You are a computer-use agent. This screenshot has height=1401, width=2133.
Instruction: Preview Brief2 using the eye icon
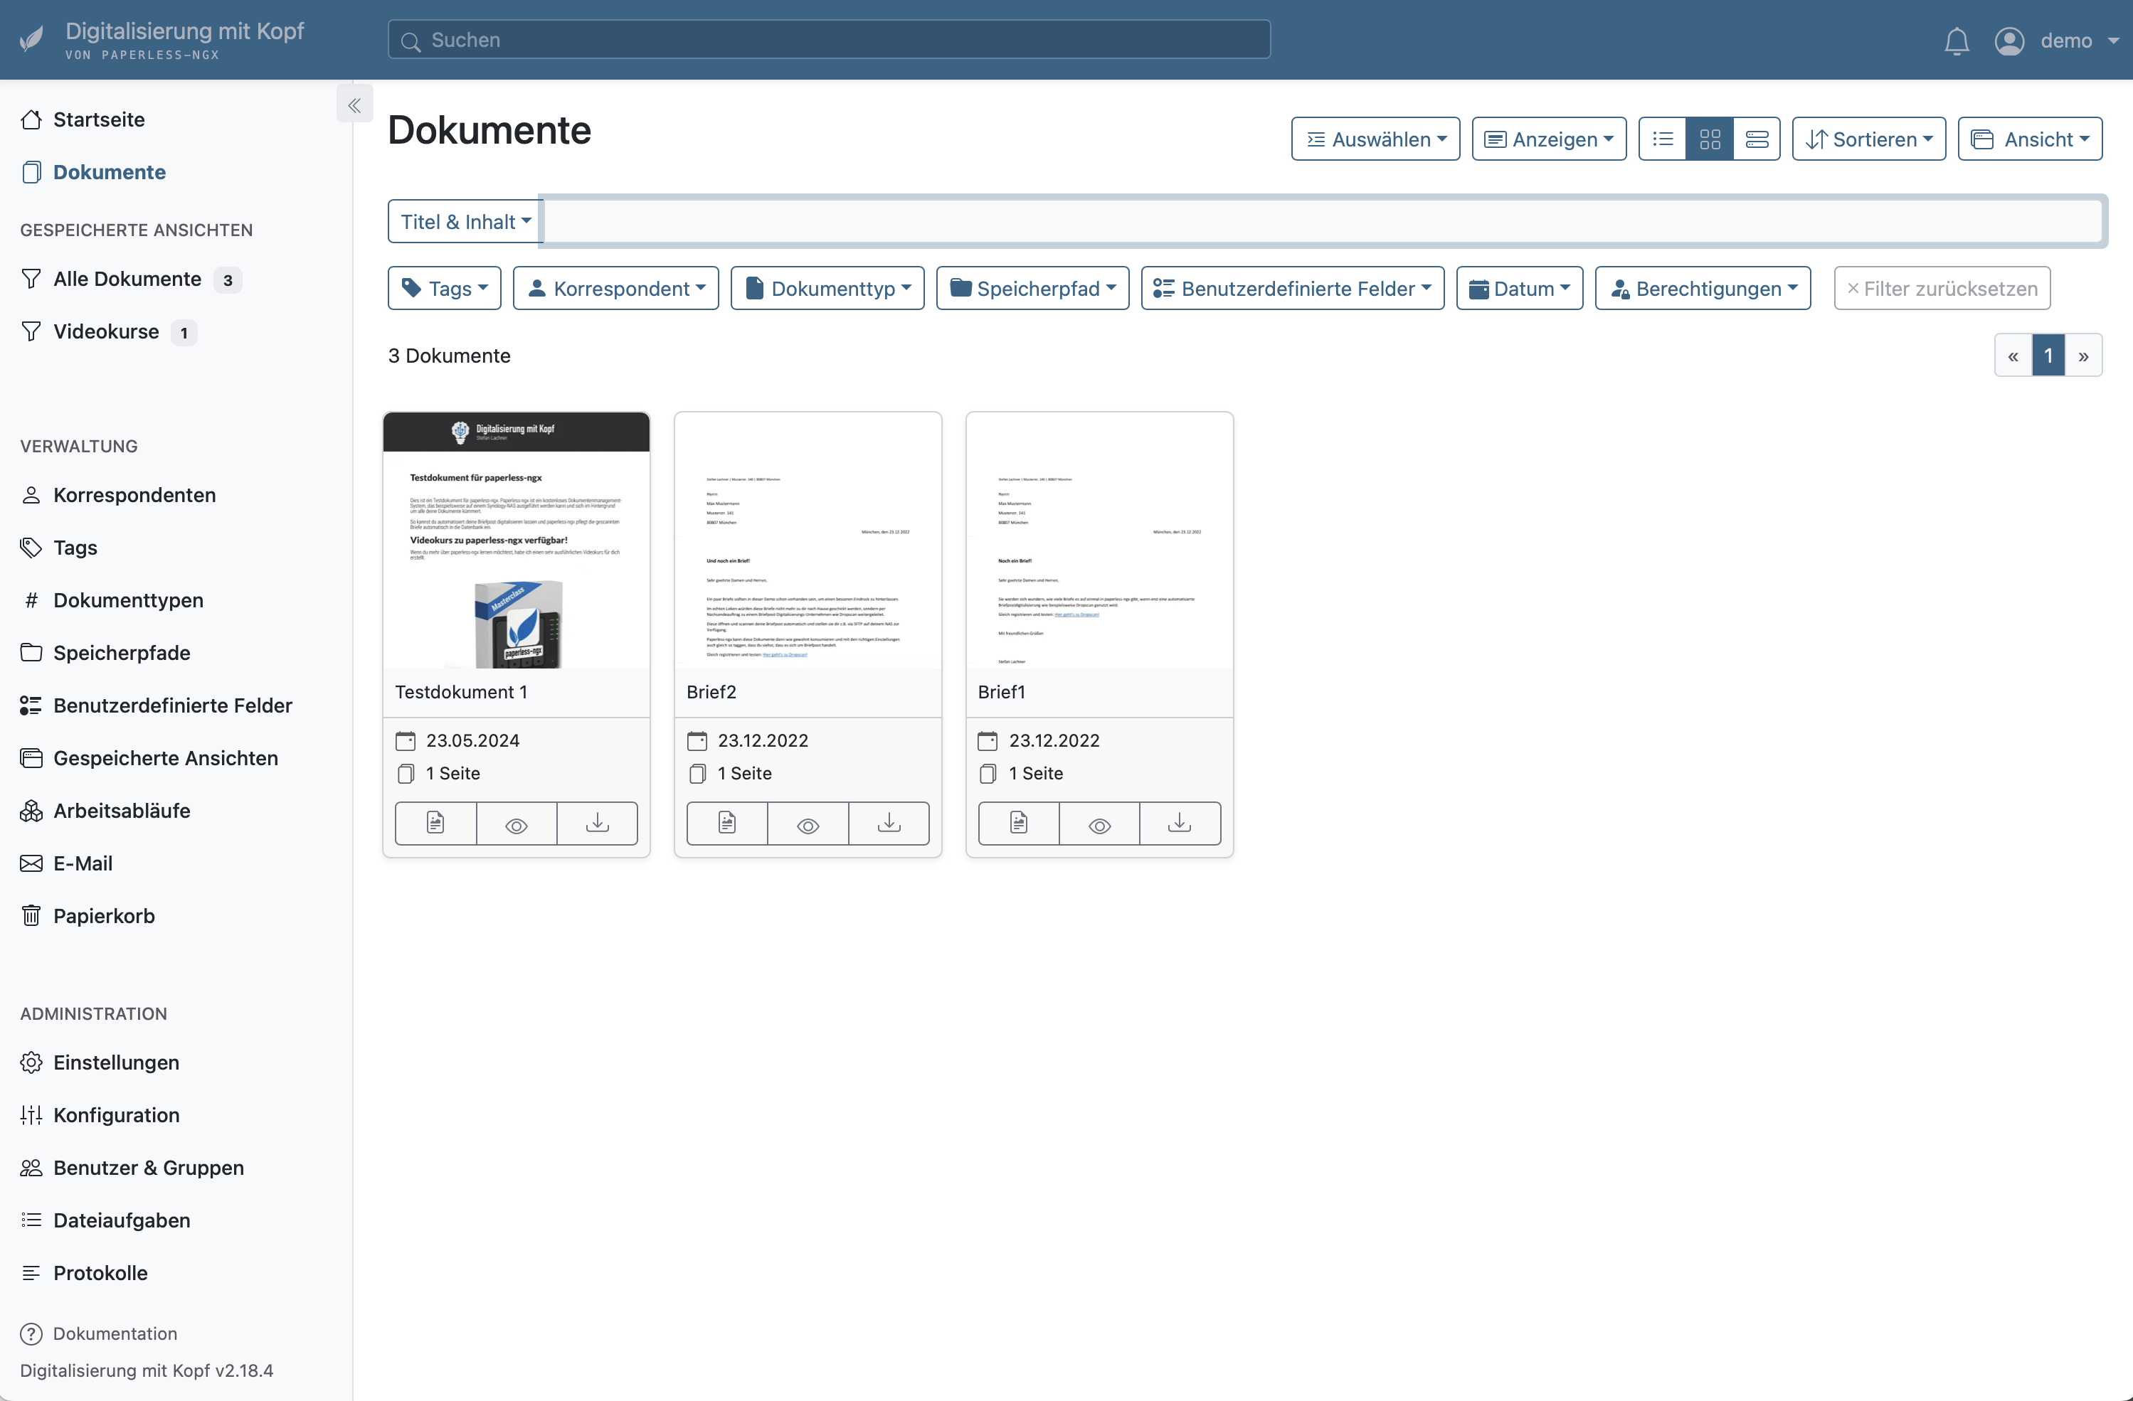point(808,824)
